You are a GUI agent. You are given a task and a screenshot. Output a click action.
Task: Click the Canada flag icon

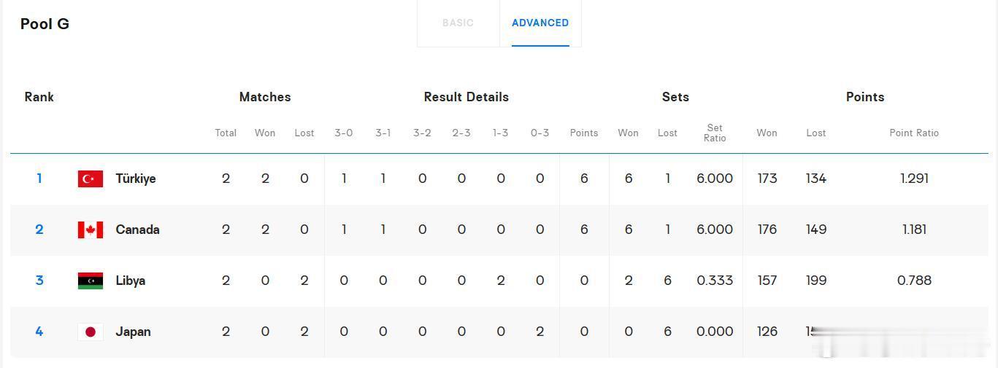91,230
